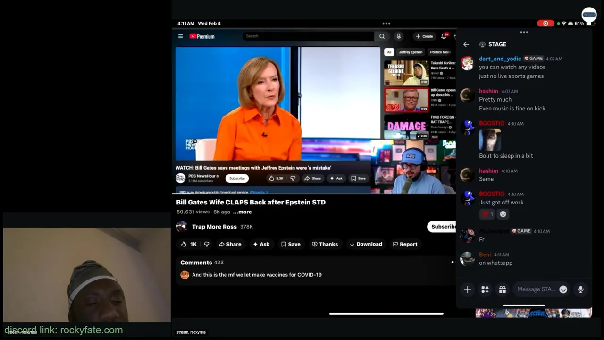The image size is (604, 340).
Task: Select the Jeffrey Epstein filter chip
Action: tap(411, 52)
